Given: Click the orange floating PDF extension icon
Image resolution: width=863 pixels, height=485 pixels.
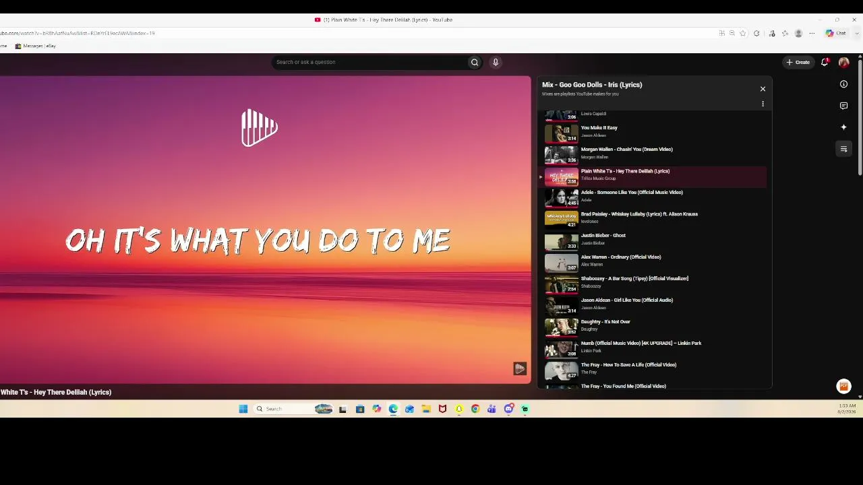Looking at the screenshot, I should coord(843,386).
